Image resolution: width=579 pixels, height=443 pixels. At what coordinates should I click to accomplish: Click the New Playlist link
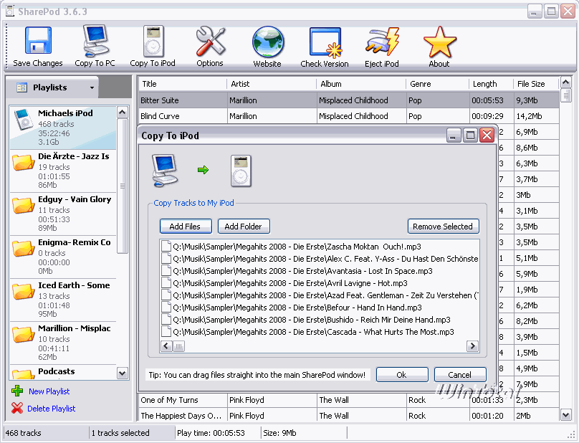tap(49, 391)
